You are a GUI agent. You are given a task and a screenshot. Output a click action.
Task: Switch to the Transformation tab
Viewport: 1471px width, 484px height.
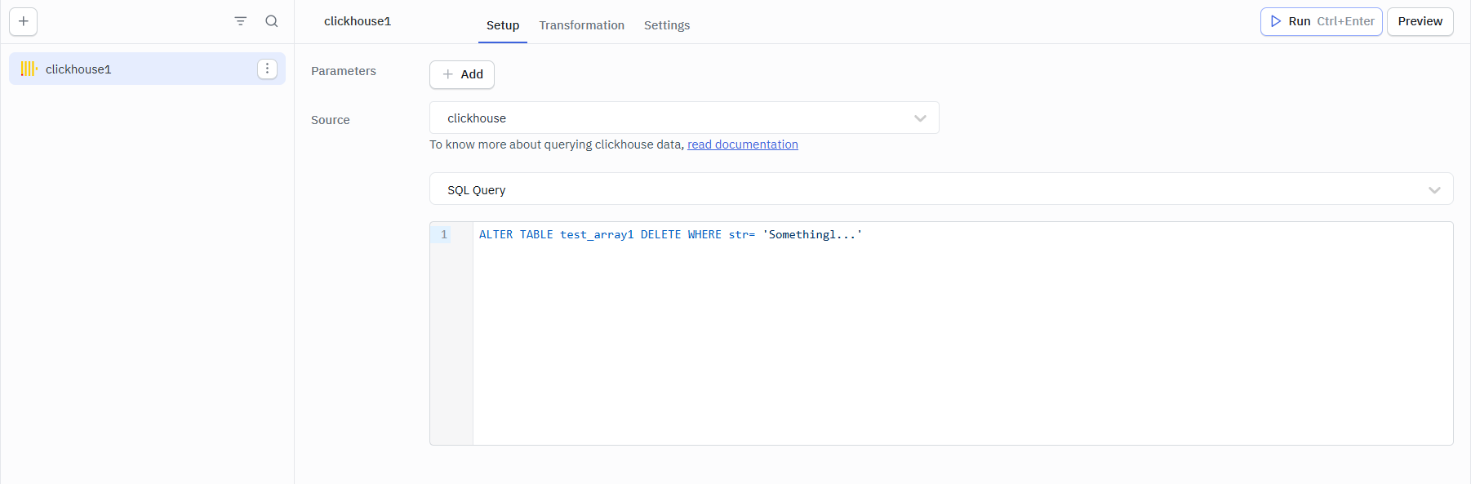pyautogui.click(x=581, y=25)
